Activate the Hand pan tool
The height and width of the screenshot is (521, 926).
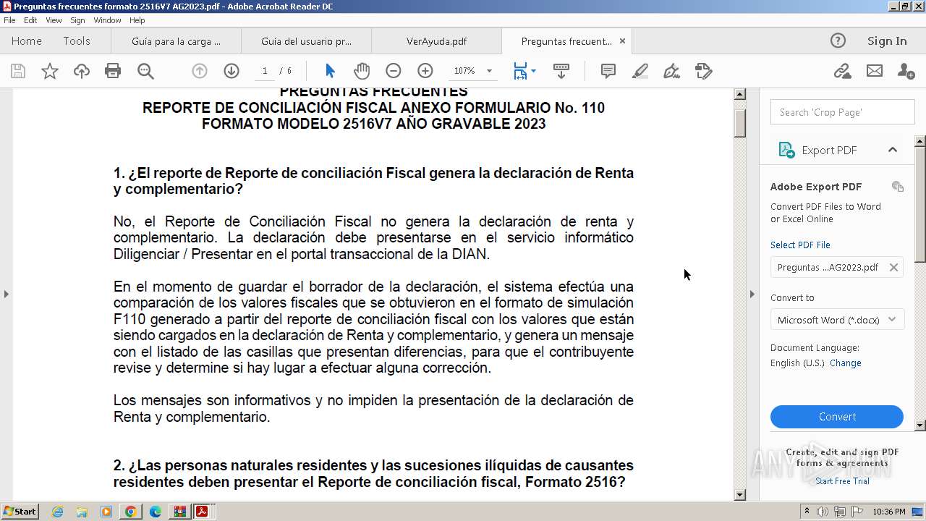click(362, 71)
